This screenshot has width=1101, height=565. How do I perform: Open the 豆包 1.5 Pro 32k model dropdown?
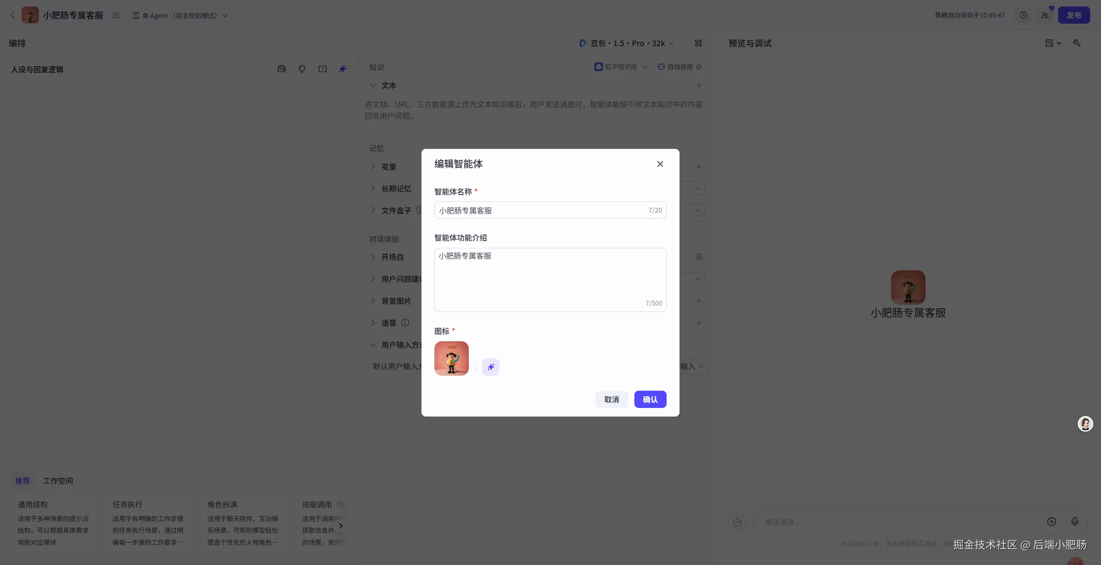[x=626, y=43]
